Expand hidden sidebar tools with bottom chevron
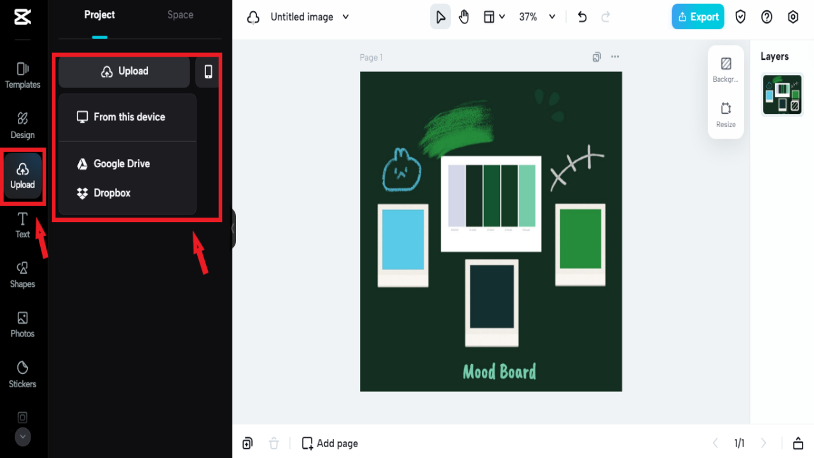 coord(22,437)
